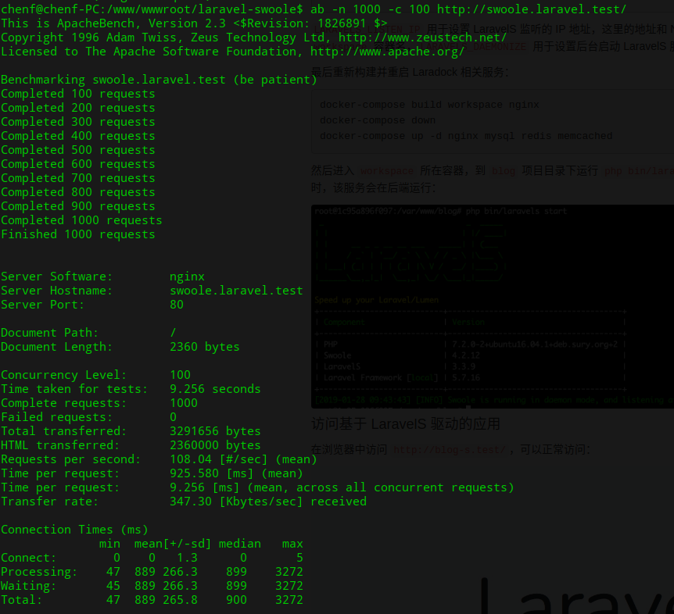Screen dimensions: 674x614
Task: Select the 'Completed 1000 requests' line
Action: 81,221
